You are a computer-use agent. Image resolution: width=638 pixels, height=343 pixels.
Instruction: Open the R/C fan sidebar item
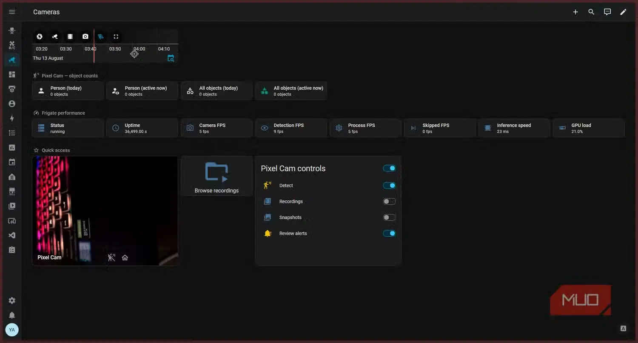tap(12, 45)
